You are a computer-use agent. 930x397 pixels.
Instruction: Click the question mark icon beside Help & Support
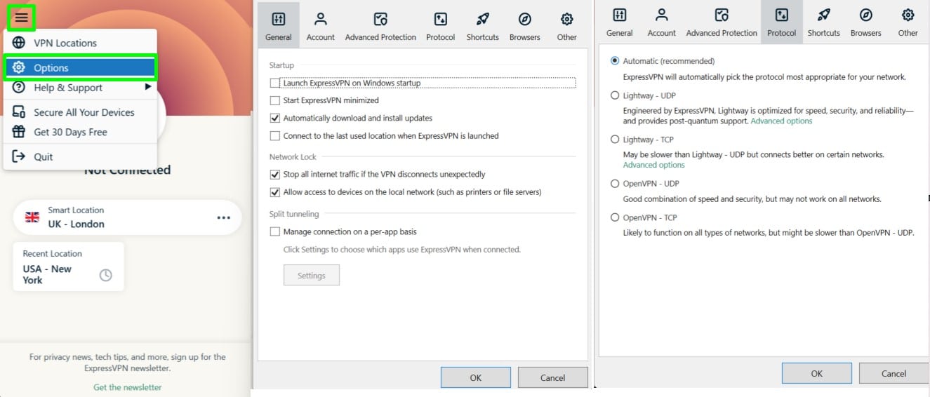tap(20, 88)
